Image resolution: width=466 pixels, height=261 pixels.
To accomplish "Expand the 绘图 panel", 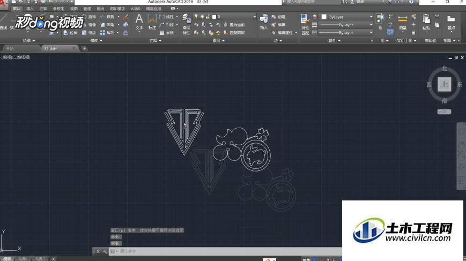I will (x=29, y=40).
